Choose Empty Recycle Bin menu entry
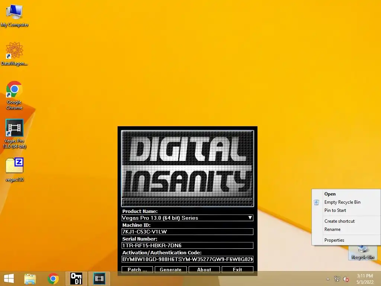 click(x=346, y=202)
